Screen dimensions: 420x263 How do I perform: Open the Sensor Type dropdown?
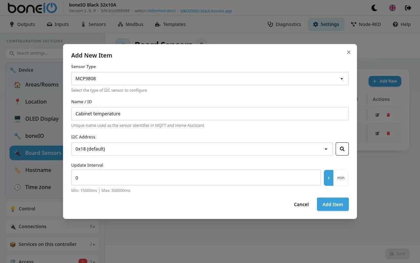click(210, 79)
